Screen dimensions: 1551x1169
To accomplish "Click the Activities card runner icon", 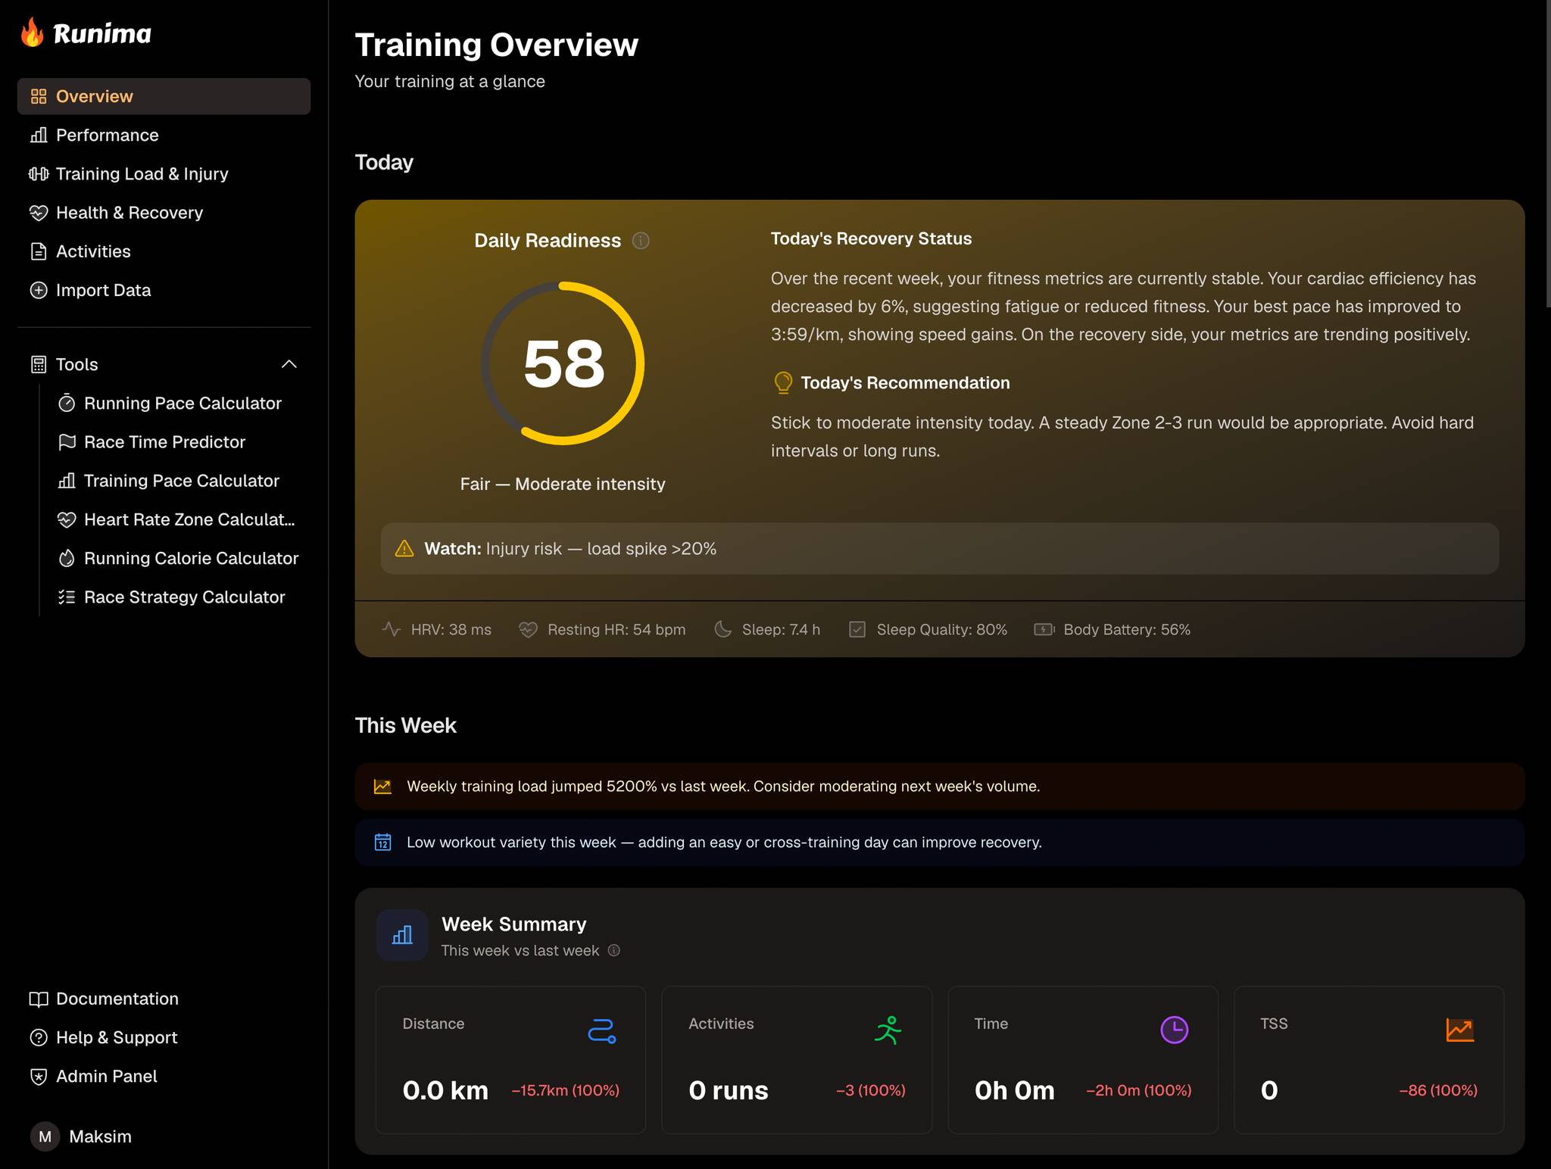I will [888, 1030].
